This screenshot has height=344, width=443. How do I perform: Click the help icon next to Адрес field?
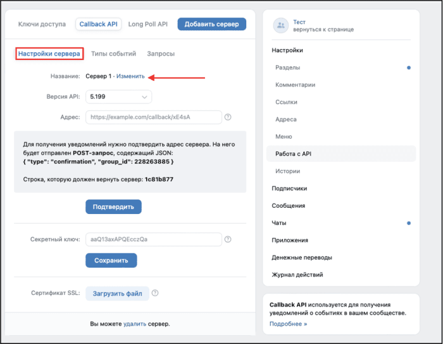[x=228, y=117]
